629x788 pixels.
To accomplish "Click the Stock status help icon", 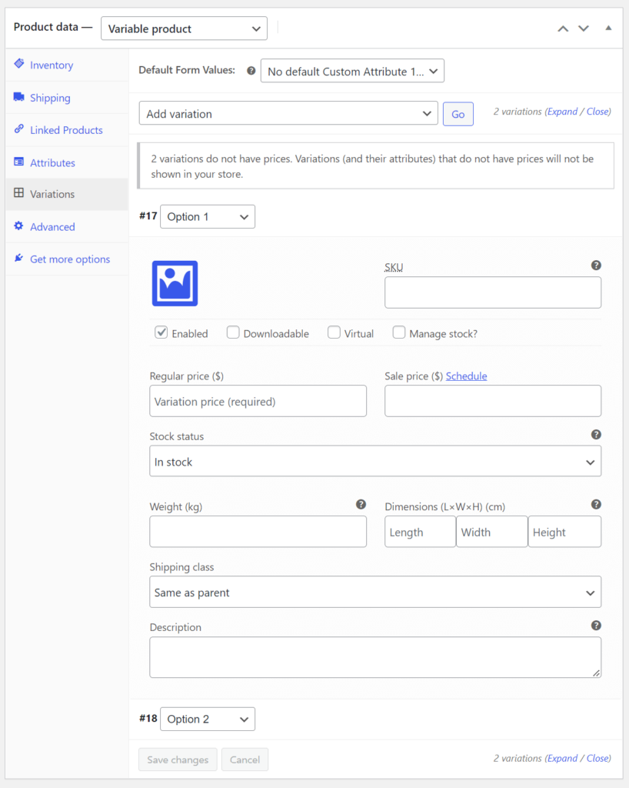I will point(596,434).
